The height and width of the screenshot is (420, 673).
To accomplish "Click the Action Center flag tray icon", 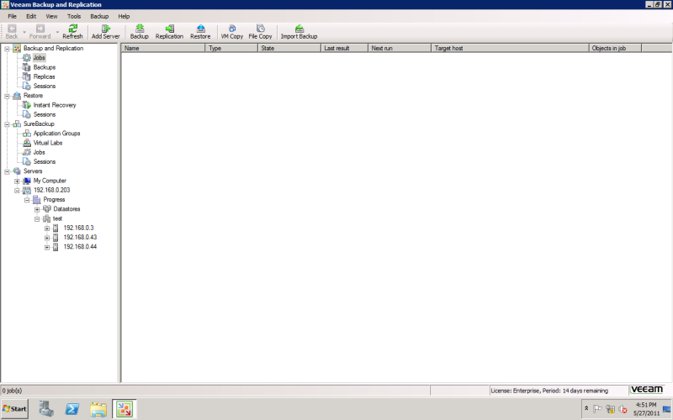I will tap(597, 409).
